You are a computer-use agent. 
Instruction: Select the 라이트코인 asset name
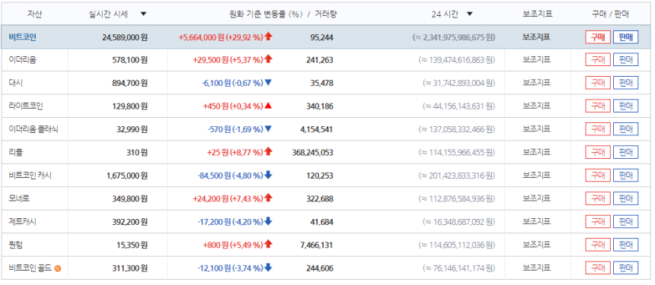click(x=26, y=106)
